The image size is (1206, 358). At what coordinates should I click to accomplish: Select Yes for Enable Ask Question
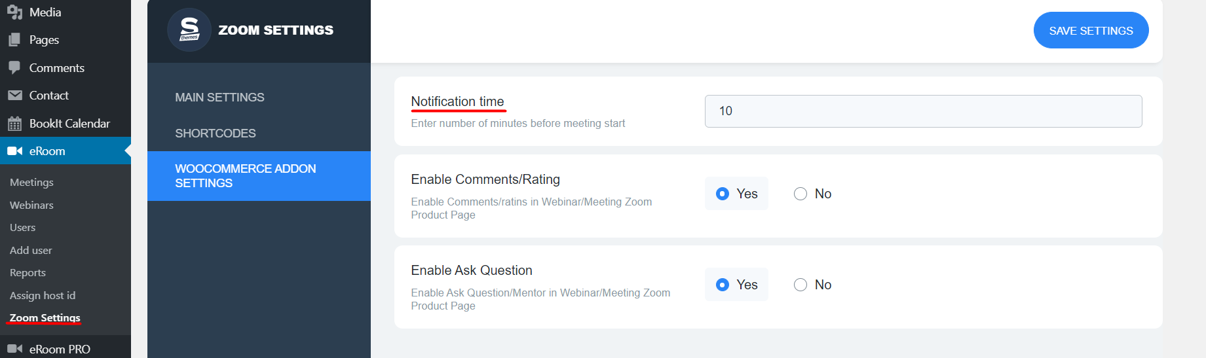pyautogui.click(x=723, y=285)
